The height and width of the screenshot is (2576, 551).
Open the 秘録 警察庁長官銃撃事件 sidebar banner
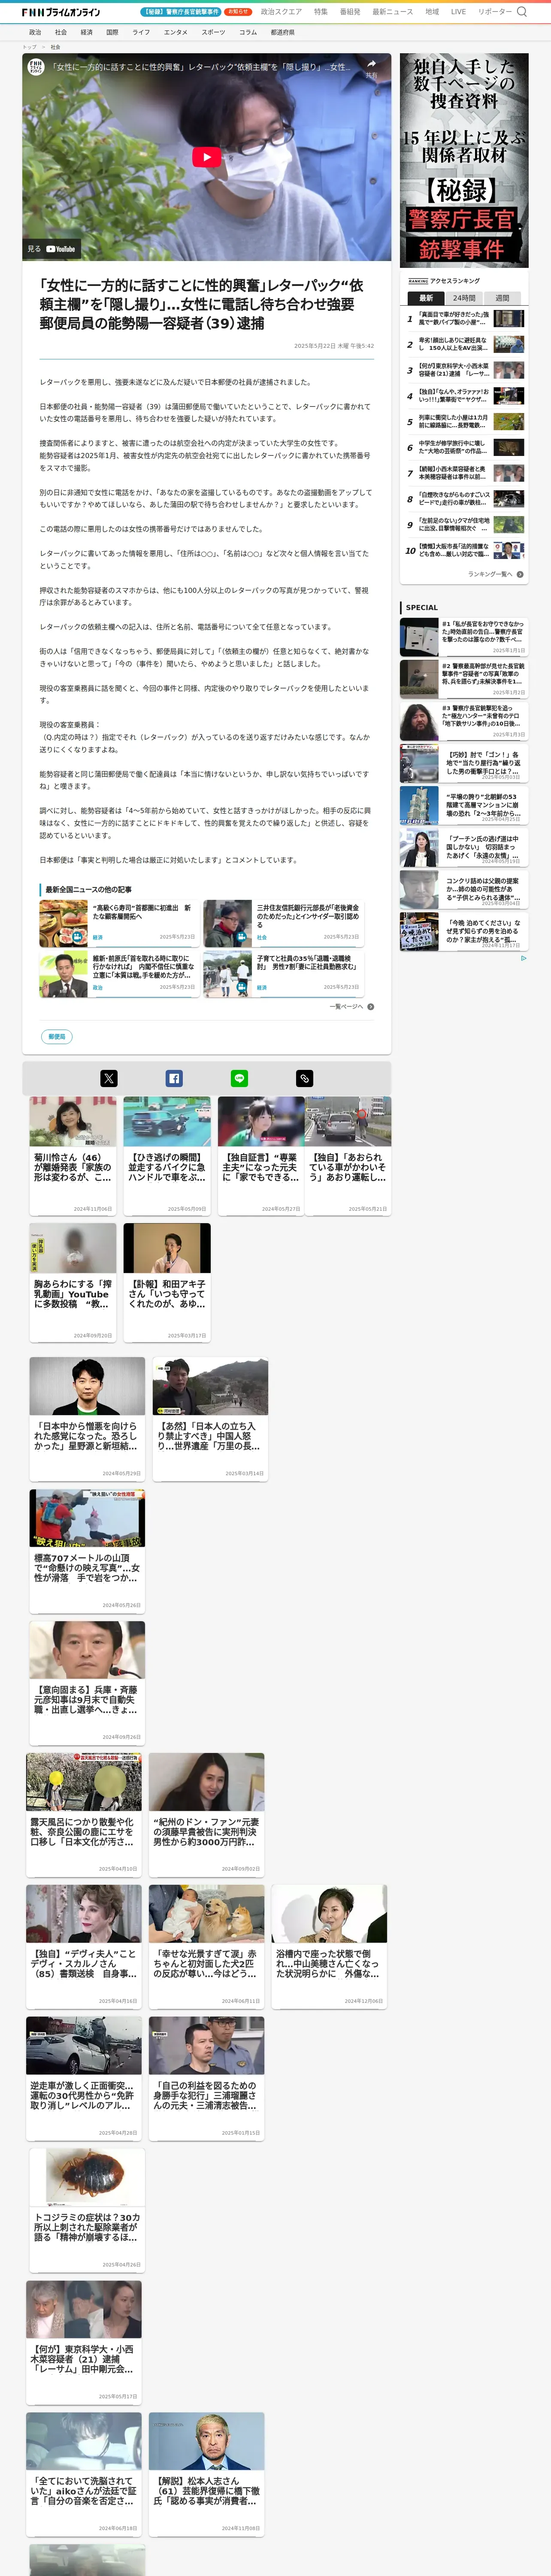point(464,161)
